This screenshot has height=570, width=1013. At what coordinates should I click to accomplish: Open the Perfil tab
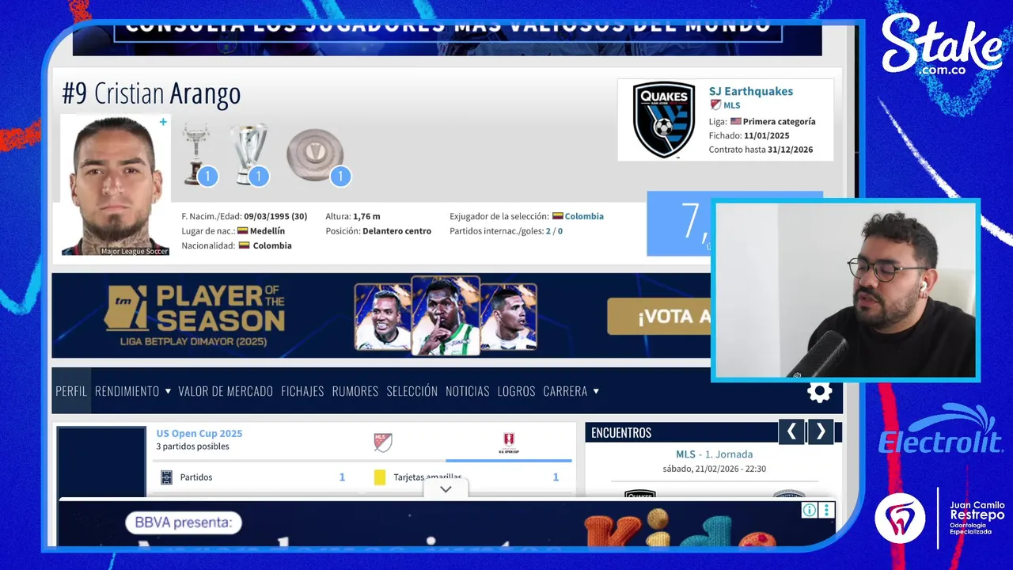pyautogui.click(x=71, y=391)
